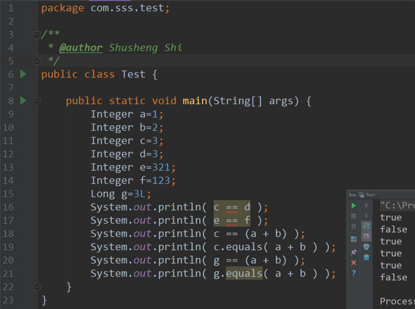This screenshot has width=415, height=309.
Task: Toggle Scroll to the End in console
Action: point(366,236)
